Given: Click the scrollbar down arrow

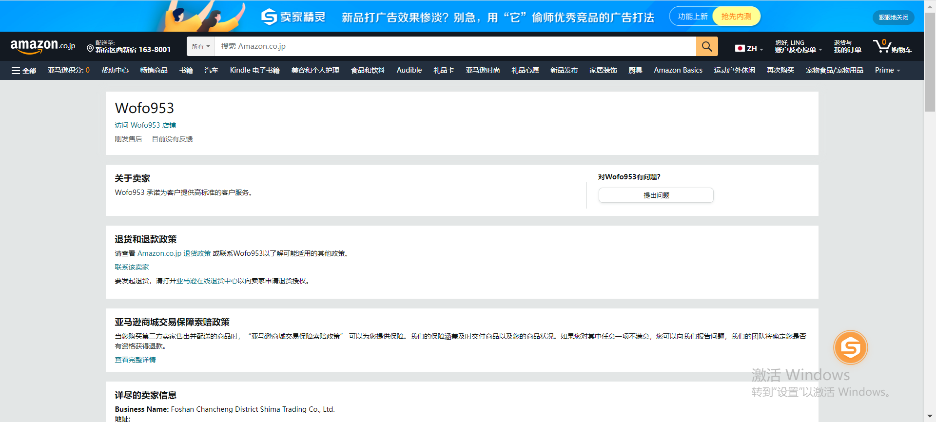Looking at the screenshot, I should coord(930,417).
